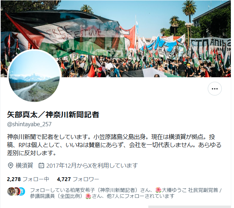
Task: Open the 2,278 フォロー中 following list
Action: [28, 179]
